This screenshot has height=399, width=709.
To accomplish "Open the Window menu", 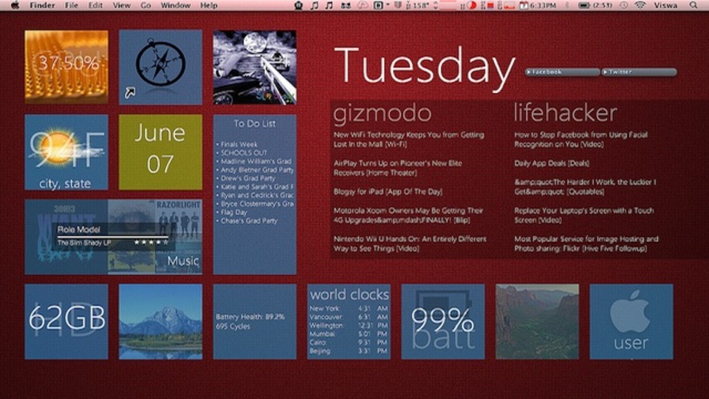I will 176,5.
